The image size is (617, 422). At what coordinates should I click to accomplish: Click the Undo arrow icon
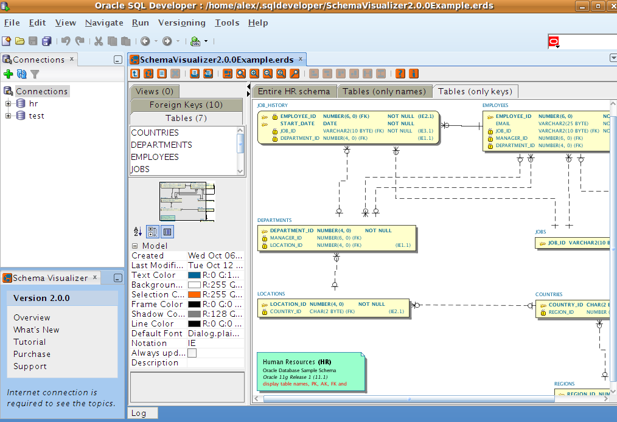66,41
